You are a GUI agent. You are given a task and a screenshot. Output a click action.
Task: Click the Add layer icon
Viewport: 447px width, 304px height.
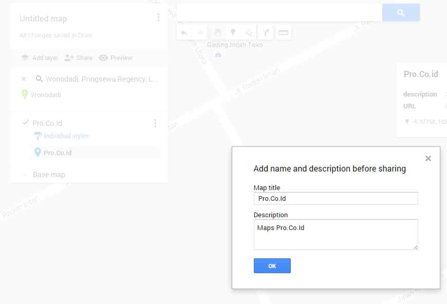tap(25, 58)
